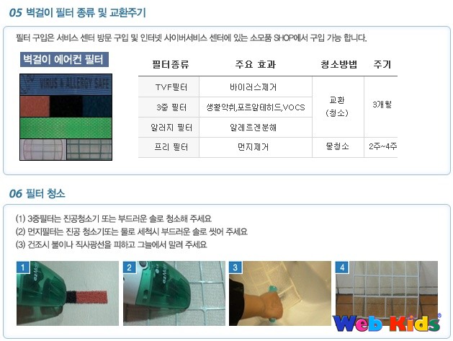The width and height of the screenshot is (453, 341).
Task: Click the number 3 step badge
Action: [236, 267]
